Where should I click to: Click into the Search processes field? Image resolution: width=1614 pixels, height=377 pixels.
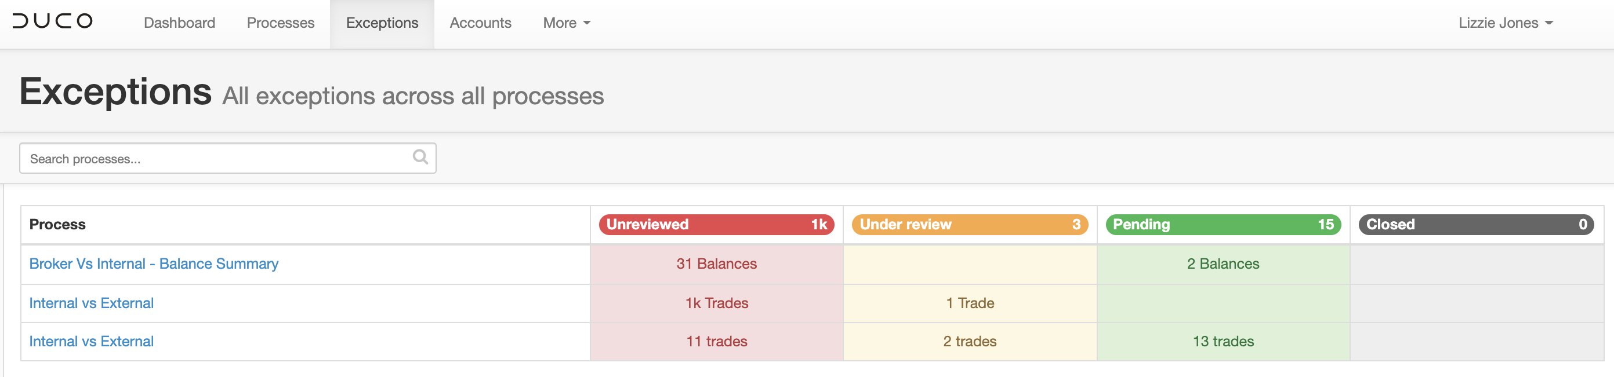pos(213,159)
